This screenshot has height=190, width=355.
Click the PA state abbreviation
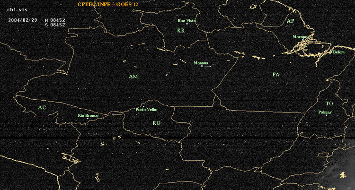click(276, 75)
